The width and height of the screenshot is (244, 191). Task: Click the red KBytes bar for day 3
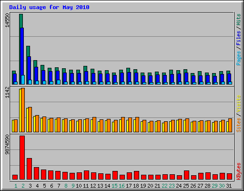click(x=29, y=169)
